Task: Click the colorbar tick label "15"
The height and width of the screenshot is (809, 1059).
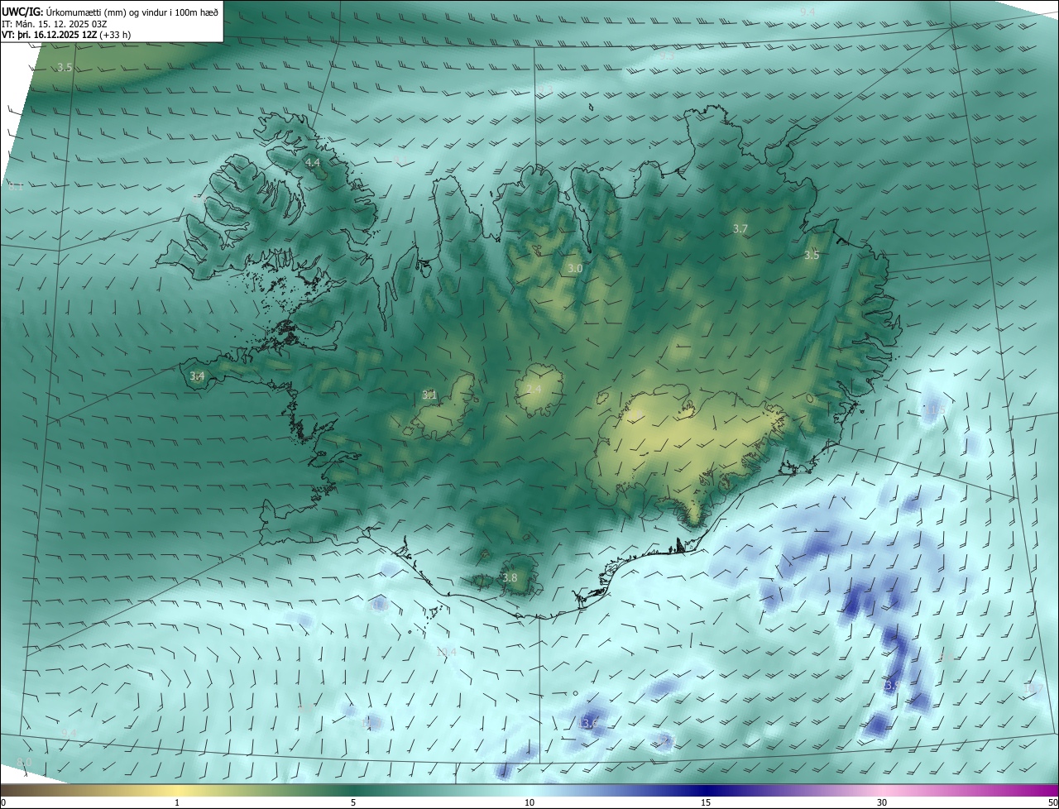Action: tap(706, 803)
